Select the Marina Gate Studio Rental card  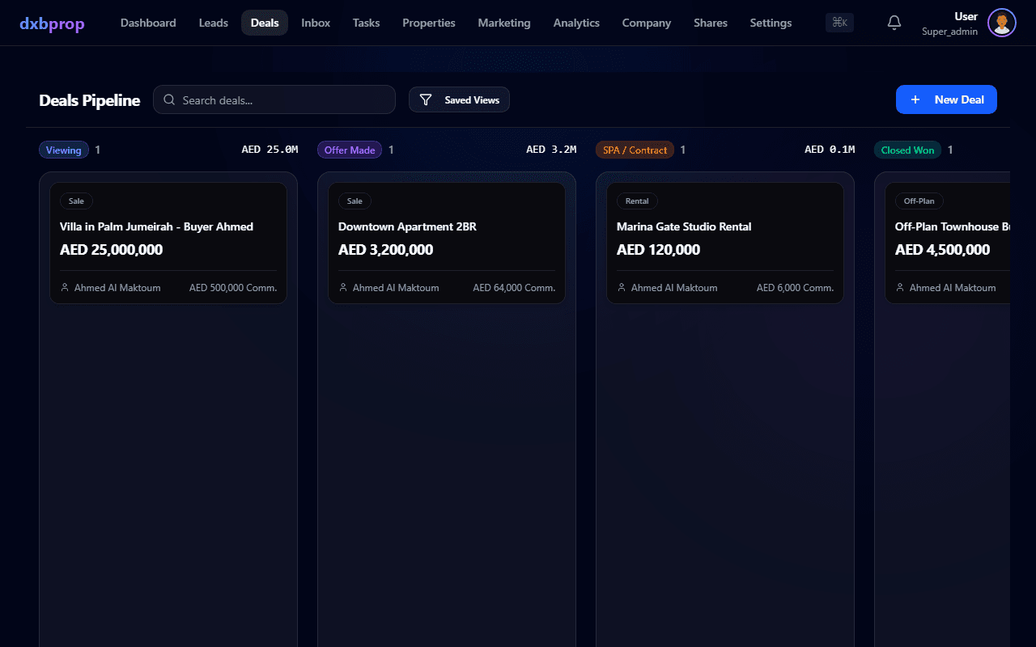pyautogui.click(x=725, y=243)
